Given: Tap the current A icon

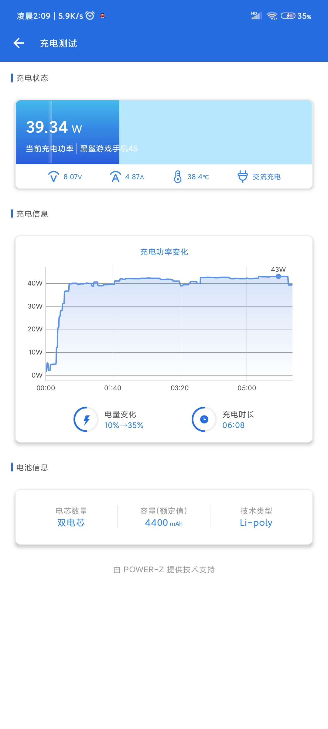Looking at the screenshot, I should point(115,176).
